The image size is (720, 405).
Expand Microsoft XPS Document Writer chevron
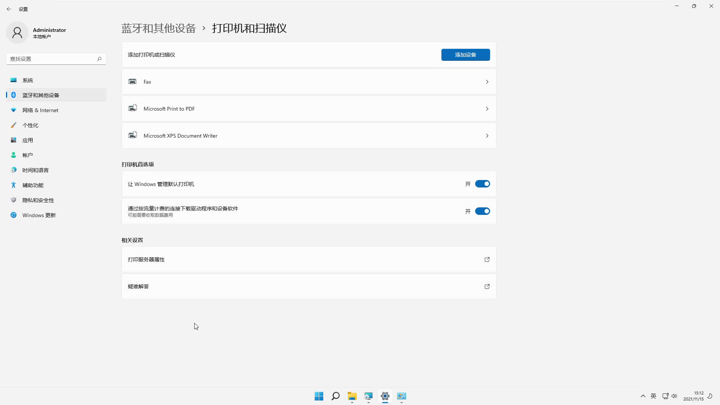[487, 136]
